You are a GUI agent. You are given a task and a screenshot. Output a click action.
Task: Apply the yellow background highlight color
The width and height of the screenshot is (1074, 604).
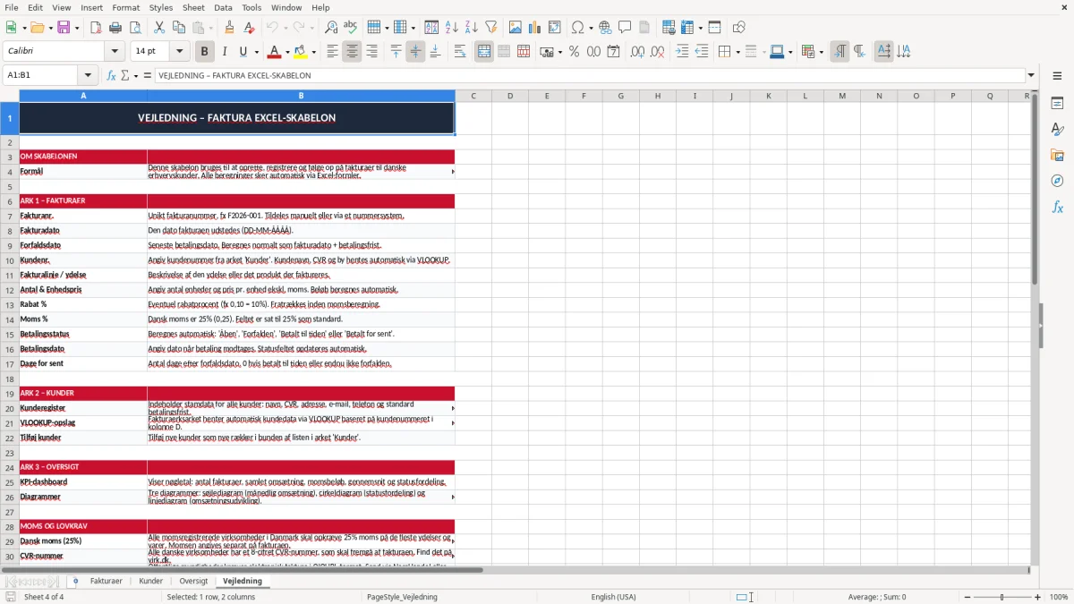(x=301, y=52)
